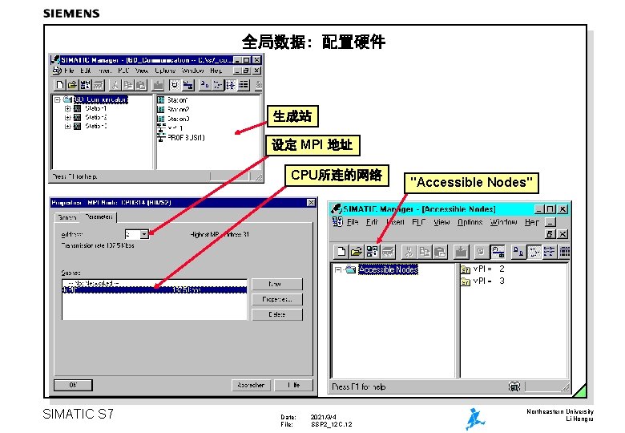This screenshot has height=433, width=625.
Task: Click Cut scissors icon in Accessible Nodes window
Action: (408, 251)
